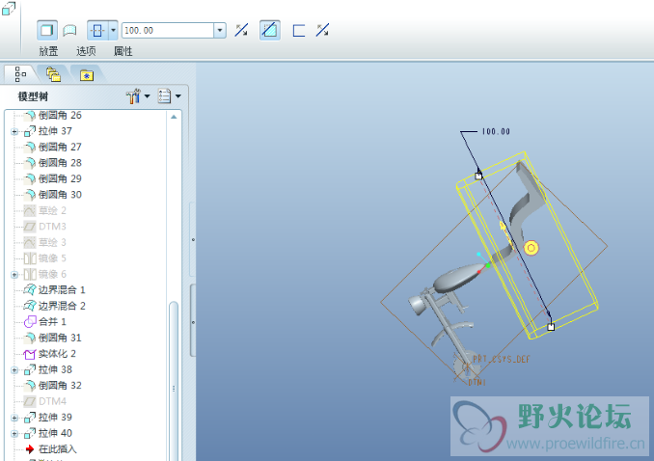Image resolution: width=654 pixels, height=461 pixels.
Task: Select 倒圆角 28 feature
Action: point(60,163)
